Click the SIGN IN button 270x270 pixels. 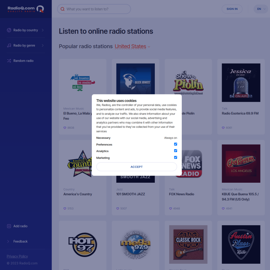232,9
